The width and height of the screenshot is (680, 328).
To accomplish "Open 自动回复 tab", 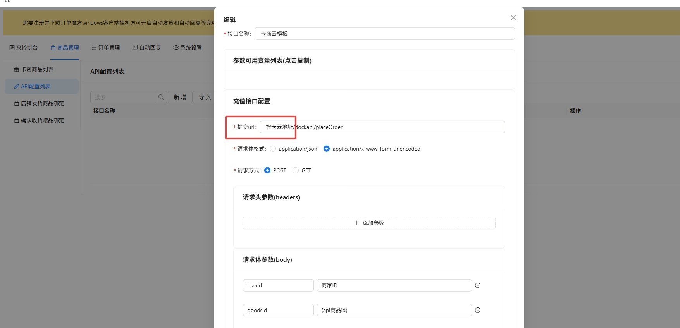I will (x=147, y=48).
